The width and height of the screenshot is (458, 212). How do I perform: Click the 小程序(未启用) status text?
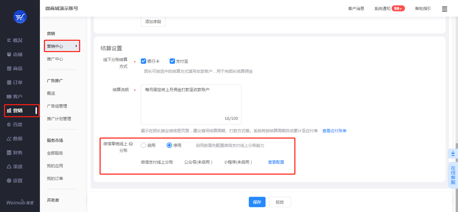(238, 162)
